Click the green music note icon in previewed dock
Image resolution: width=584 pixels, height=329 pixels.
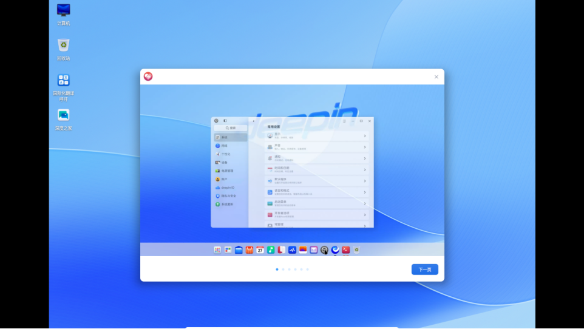click(x=271, y=250)
